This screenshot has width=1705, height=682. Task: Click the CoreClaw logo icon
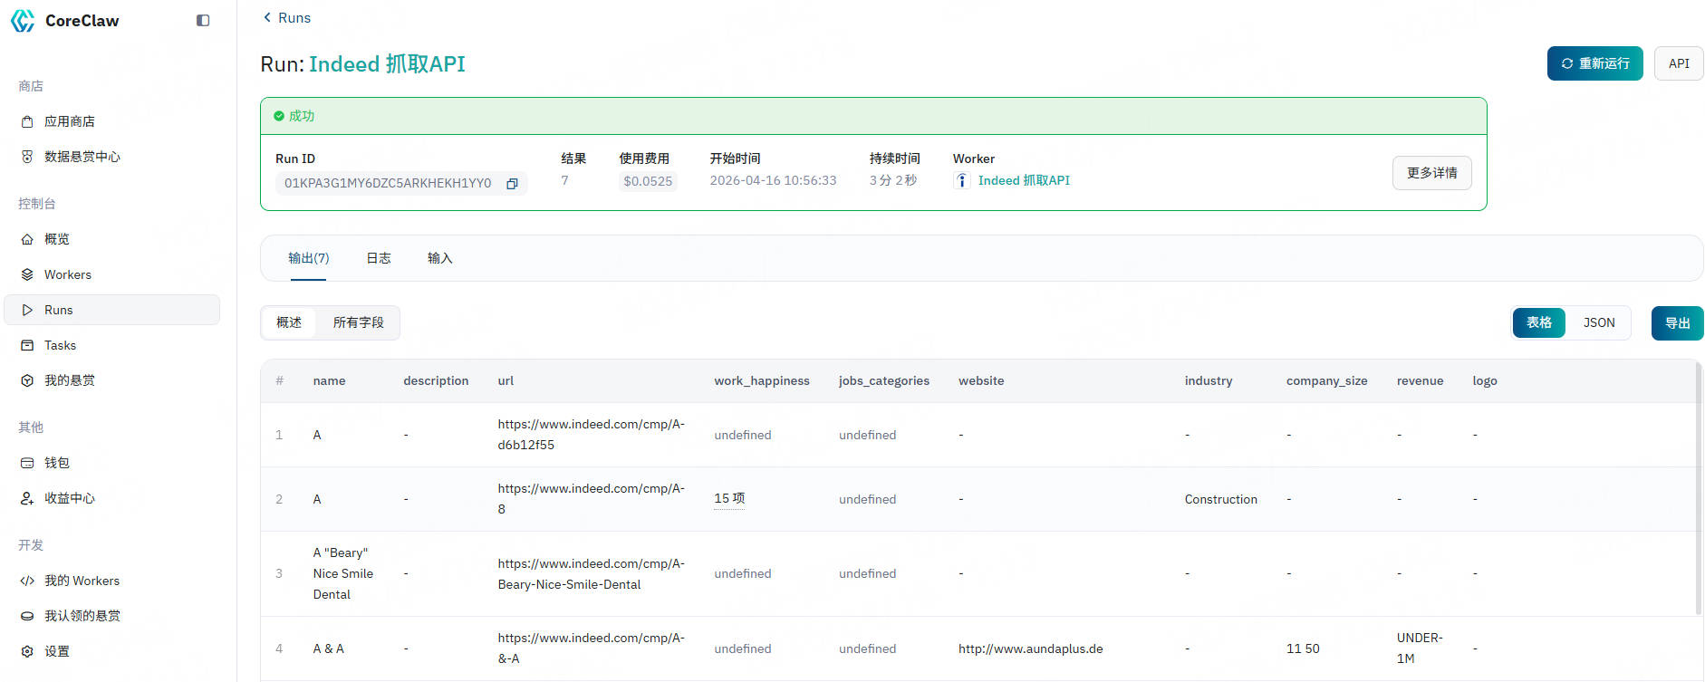point(23,21)
